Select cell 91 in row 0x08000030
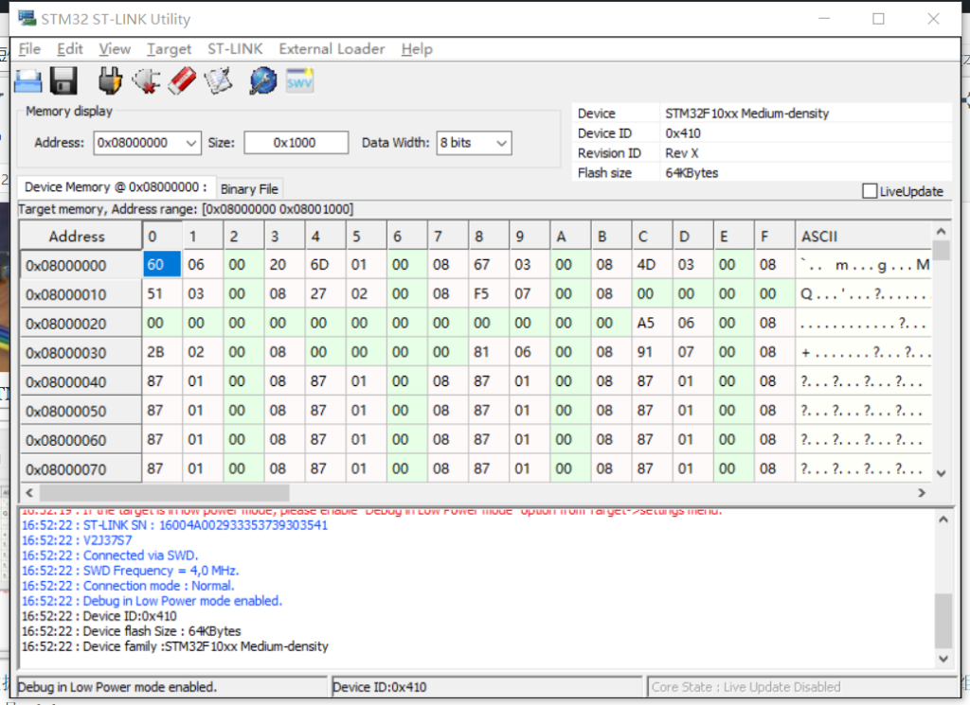The height and width of the screenshot is (705, 970). (x=652, y=352)
